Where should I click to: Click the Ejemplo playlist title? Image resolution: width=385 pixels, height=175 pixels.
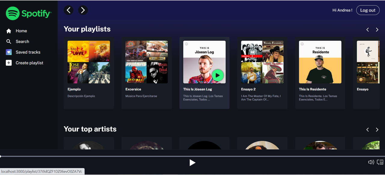coord(74,89)
